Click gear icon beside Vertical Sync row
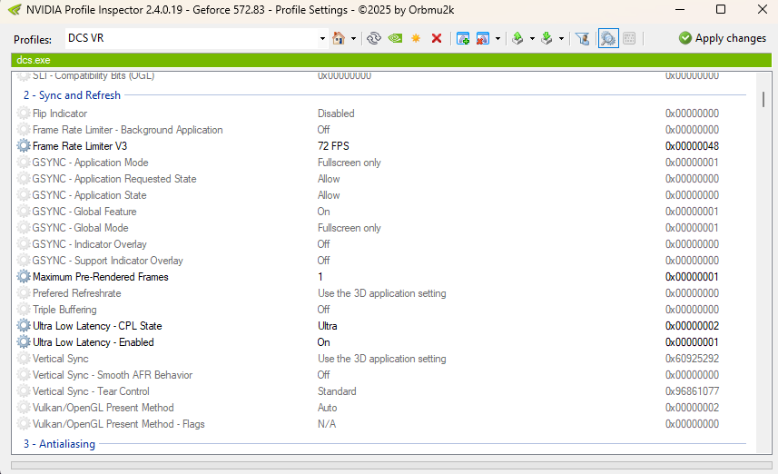This screenshot has width=778, height=474. (x=24, y=359)
